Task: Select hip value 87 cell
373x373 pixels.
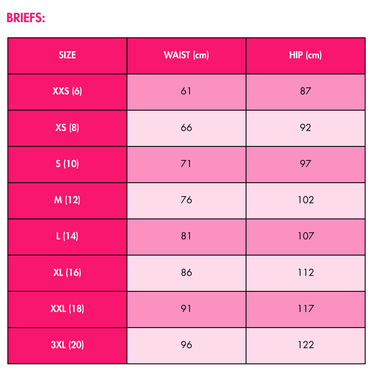Action: pos(305,91)
